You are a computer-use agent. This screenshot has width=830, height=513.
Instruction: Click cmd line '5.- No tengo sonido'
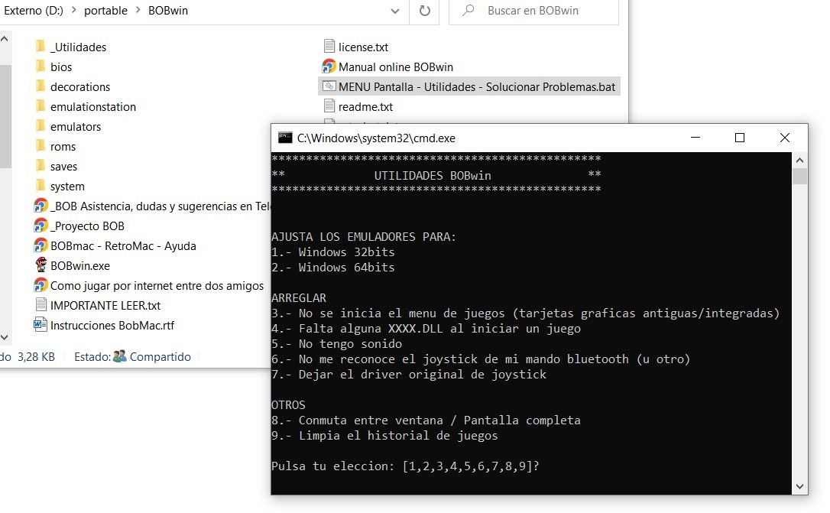[336, 343]
